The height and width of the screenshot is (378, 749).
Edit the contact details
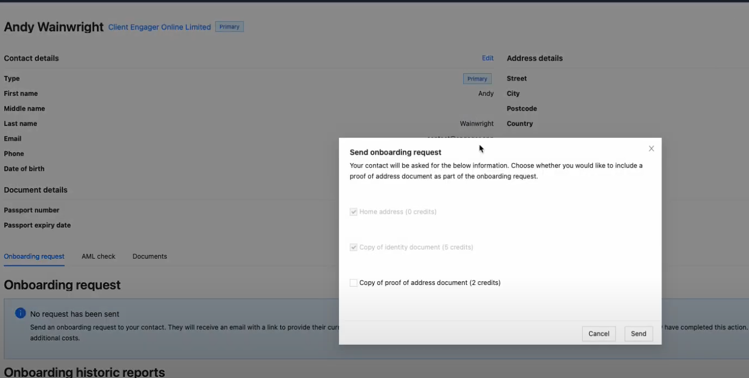click(488, 58)
